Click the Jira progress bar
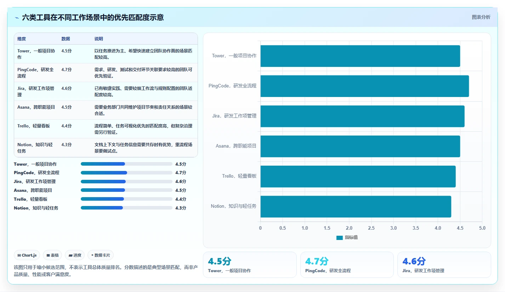This screenshot has height=292, width=505. coord(126,182)
